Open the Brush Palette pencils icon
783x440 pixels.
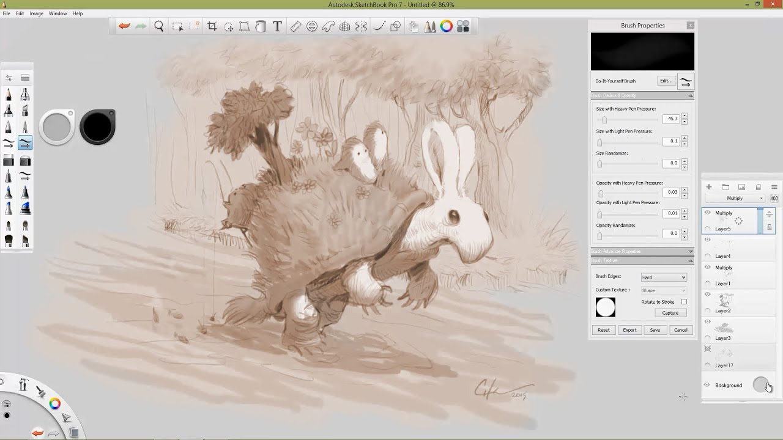coord(430,26)
